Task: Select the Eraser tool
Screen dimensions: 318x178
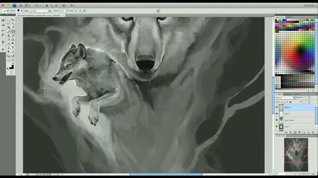Action: click(9, 40)
